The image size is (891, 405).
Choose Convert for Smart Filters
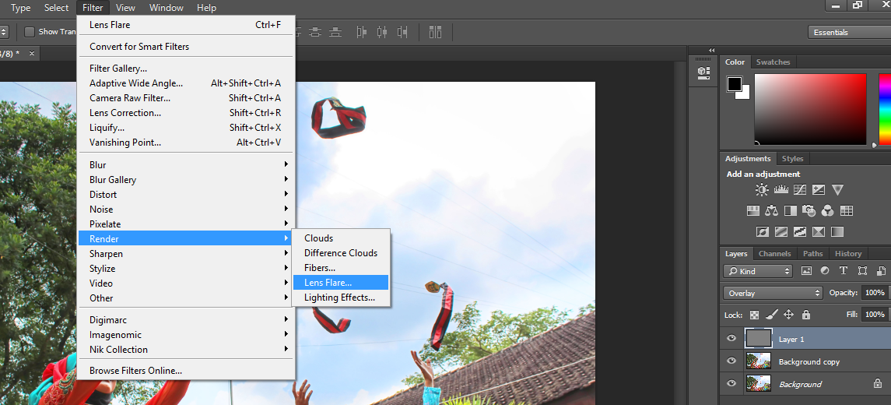(x=187, y=47)
